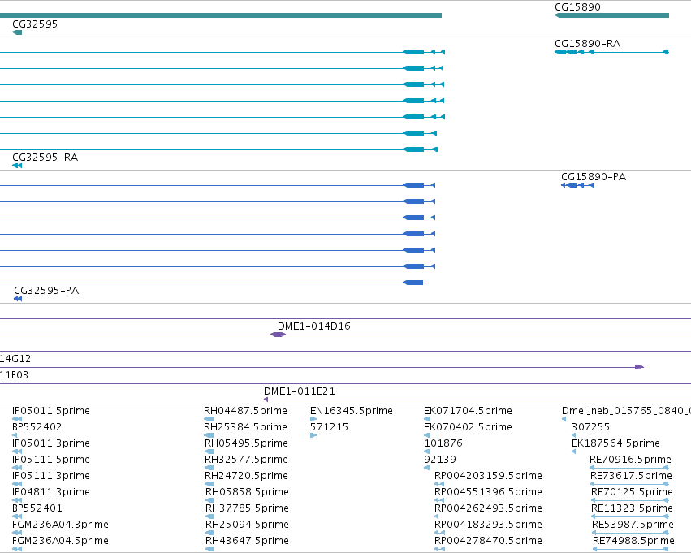Select RE70125.5prime EST label
The height and width of the screenshot is (553, 691).
pos(632,492)
